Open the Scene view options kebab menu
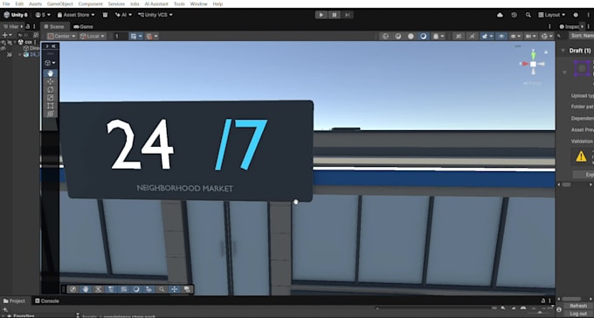The height and width of the screenshot is (318, 594). pyautogui.click(x=549, y=26)
